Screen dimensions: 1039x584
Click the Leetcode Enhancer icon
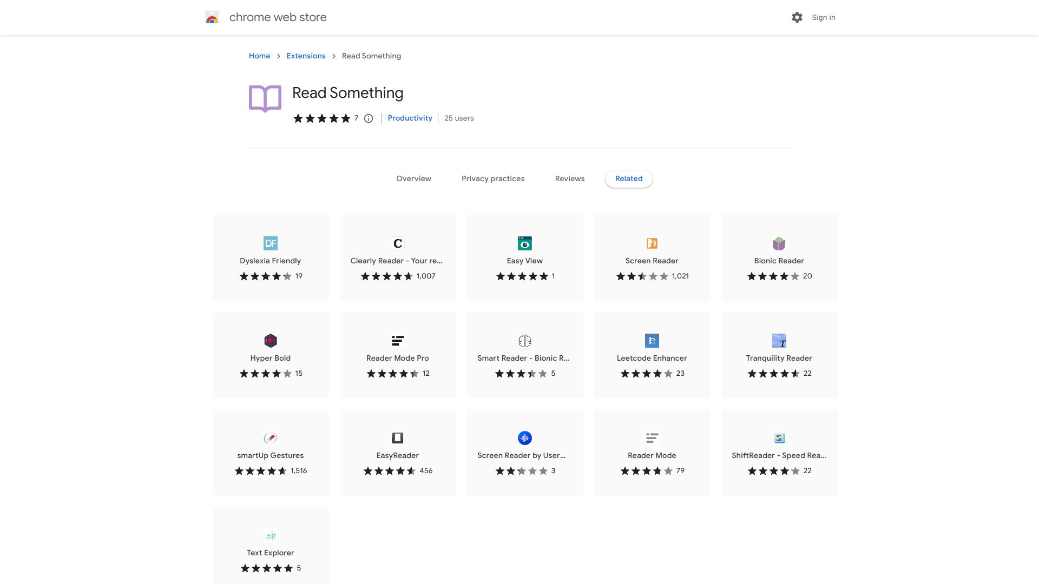[x=652, y=341]
